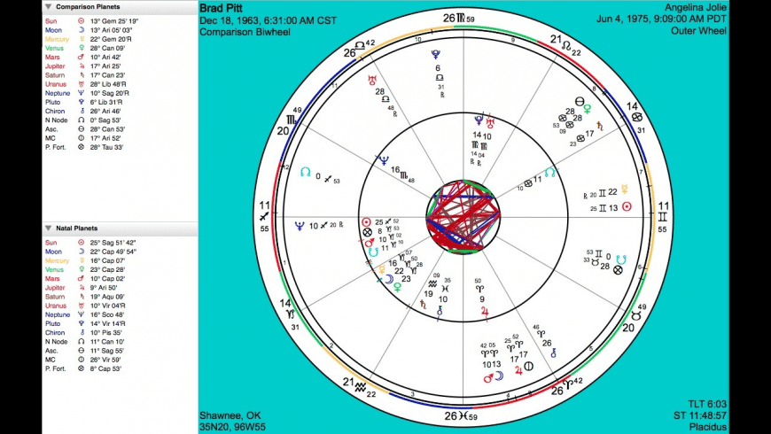Select Saturn row reading 19° Aqu 09'
This screenshot has width=771, height=434.
pos(85,297)
